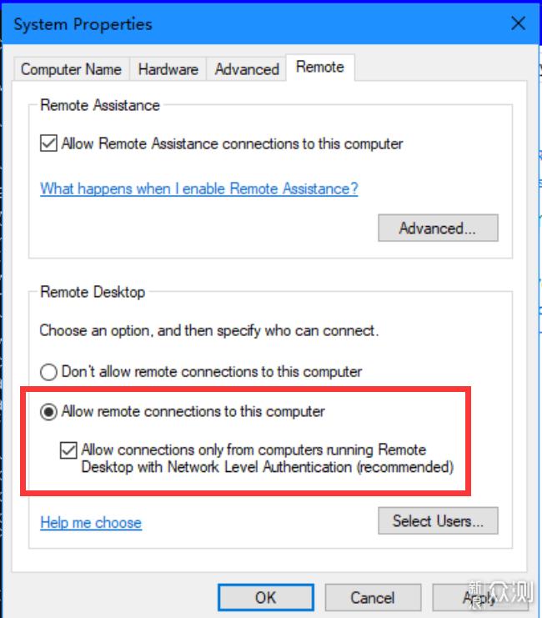The image size is (542, 618).
Task: Click the 'Choose an option' instruction text
Action: 209,330
